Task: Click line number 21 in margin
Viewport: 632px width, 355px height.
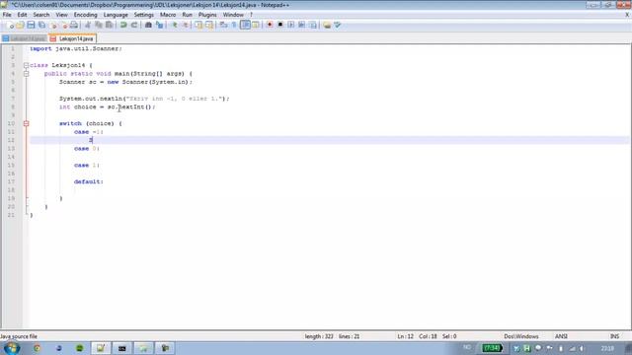Action: (x=11, y=215)
